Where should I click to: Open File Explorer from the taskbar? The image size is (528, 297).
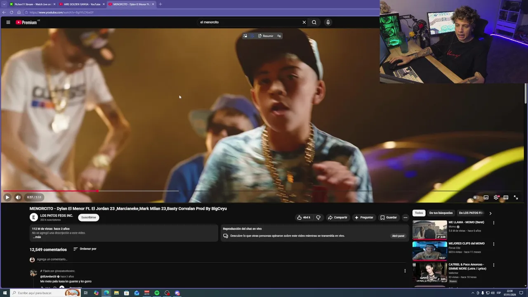coord(116,293)
